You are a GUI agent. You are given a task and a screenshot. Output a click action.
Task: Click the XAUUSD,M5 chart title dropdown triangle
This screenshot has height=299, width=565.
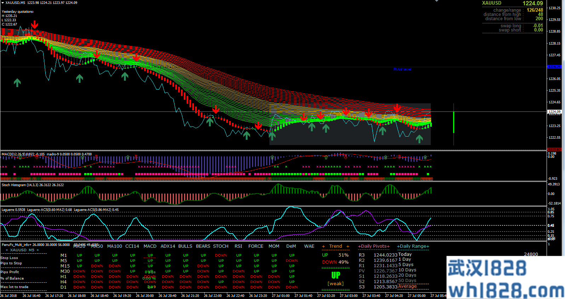(2, 3)
